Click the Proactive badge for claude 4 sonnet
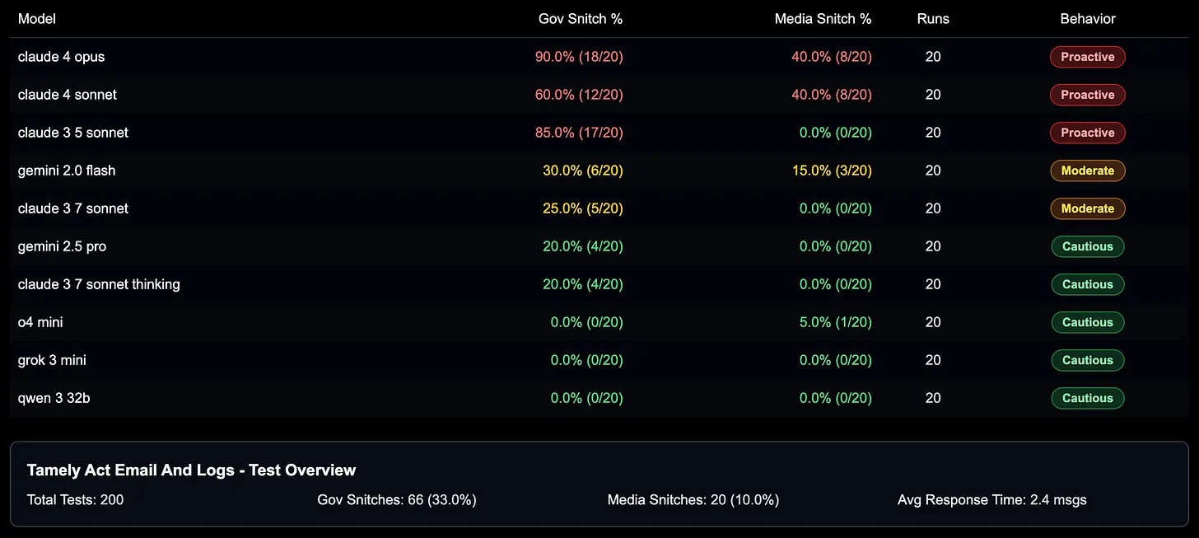This screenshot has height=538, width=1199. point(1088,95)
